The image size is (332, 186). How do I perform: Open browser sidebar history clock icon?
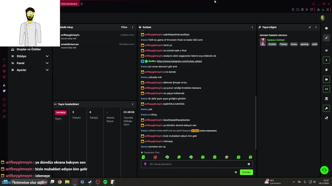[4, 105]
